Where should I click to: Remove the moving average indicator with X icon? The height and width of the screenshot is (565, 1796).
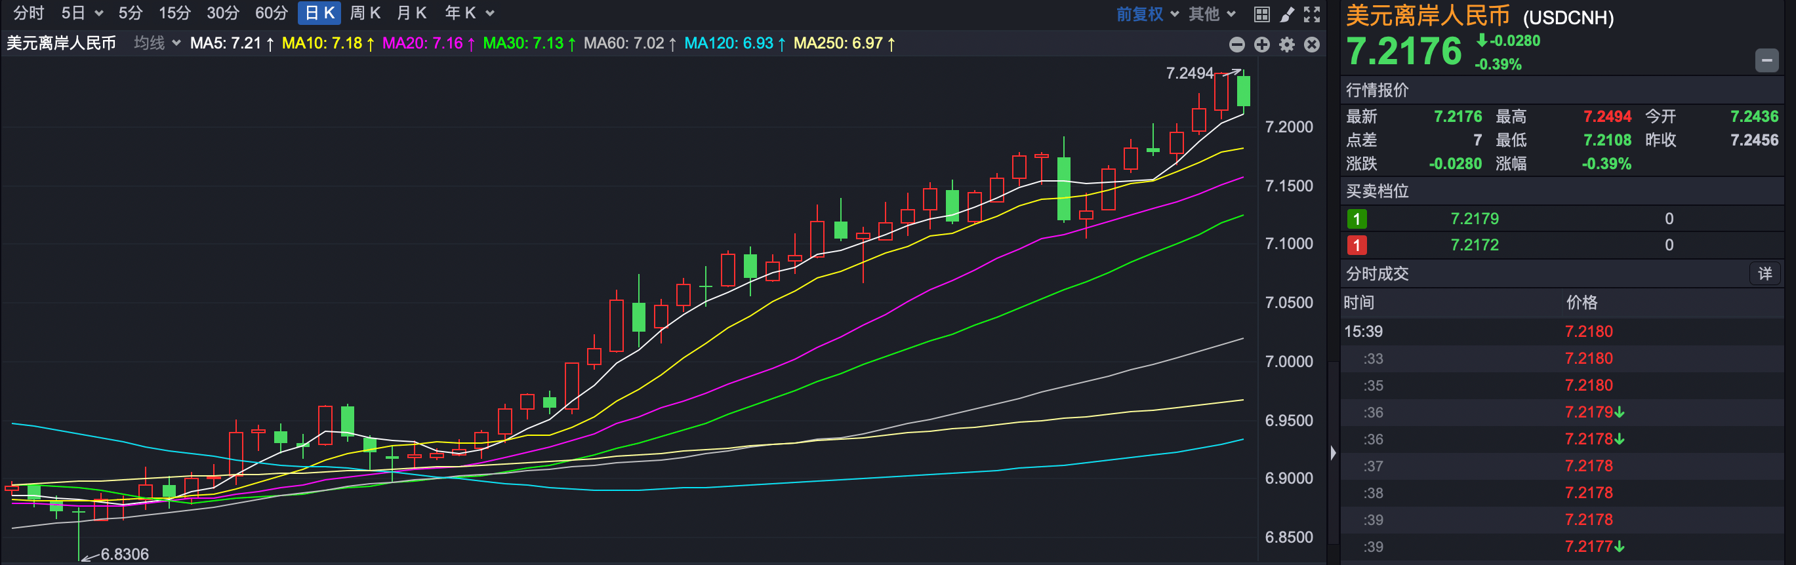(1312, 45)
